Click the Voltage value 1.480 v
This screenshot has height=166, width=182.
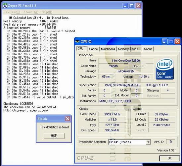coord(144,76)
